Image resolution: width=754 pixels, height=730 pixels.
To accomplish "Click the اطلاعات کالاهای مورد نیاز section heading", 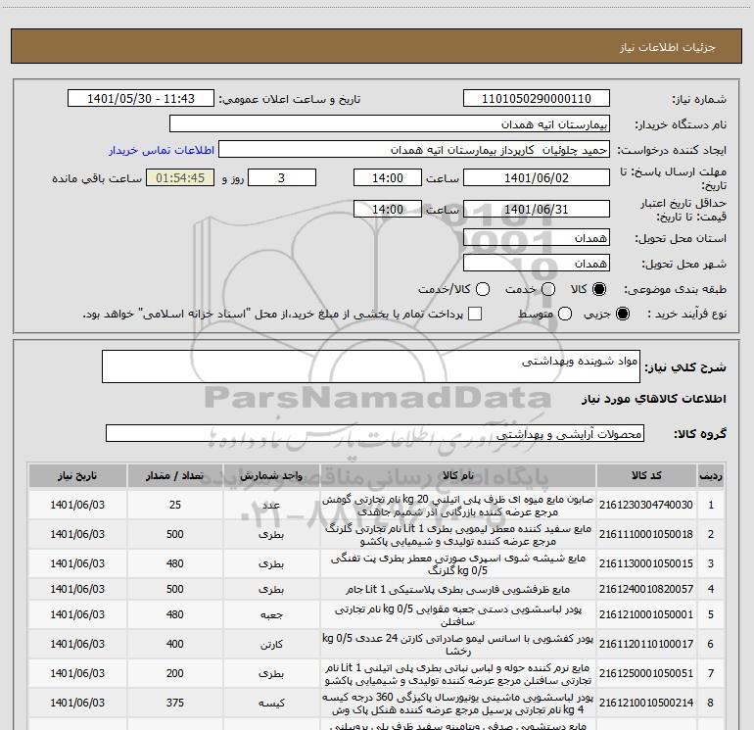I will coord(653,399).
